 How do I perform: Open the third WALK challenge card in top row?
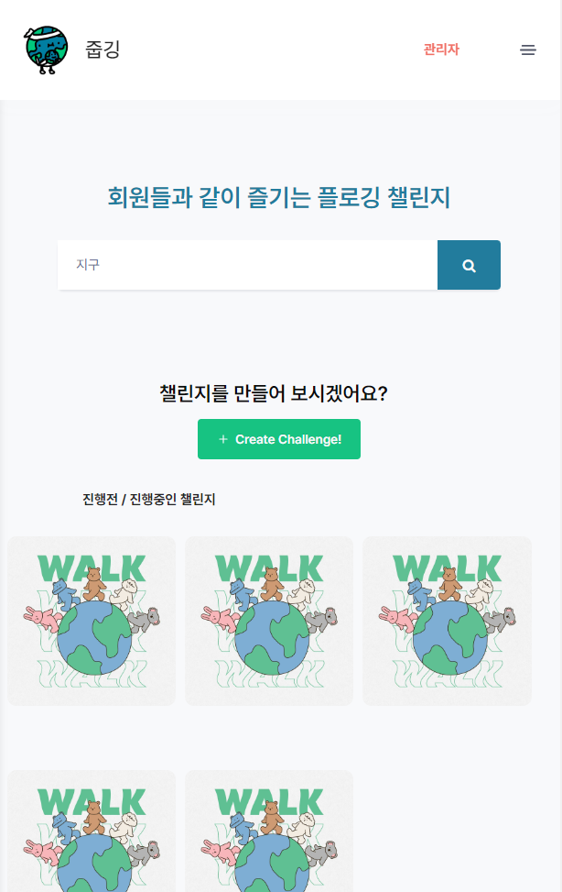tap(448, 622)
